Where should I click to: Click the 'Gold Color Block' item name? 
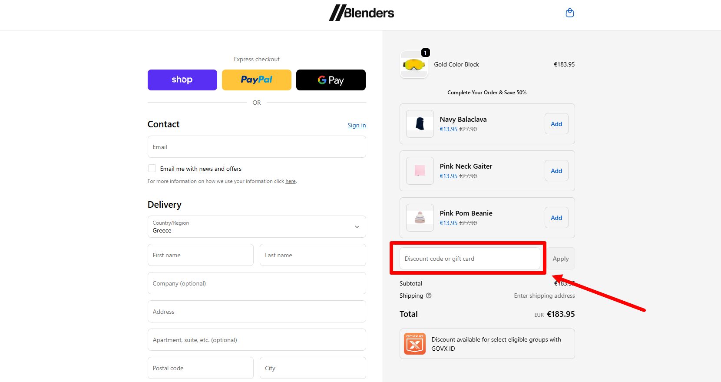[x=456, y=64]
